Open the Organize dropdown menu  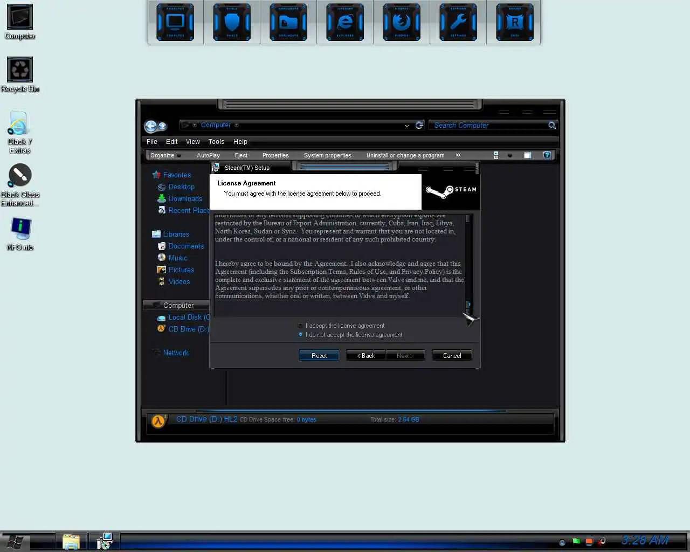coord(165,155)
